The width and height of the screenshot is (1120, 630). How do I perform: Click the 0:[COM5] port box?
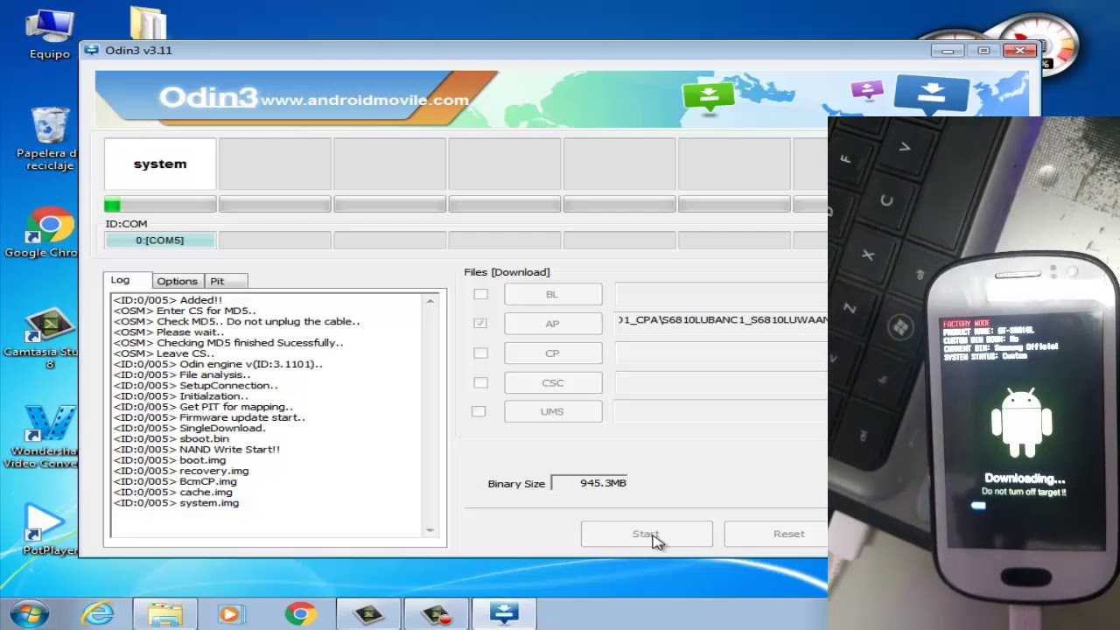[160, 240]
